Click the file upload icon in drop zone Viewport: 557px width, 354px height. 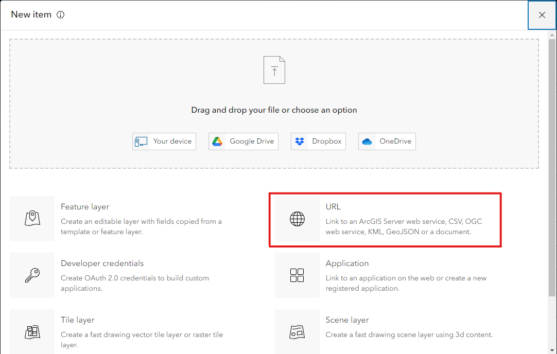coord(274,70)
